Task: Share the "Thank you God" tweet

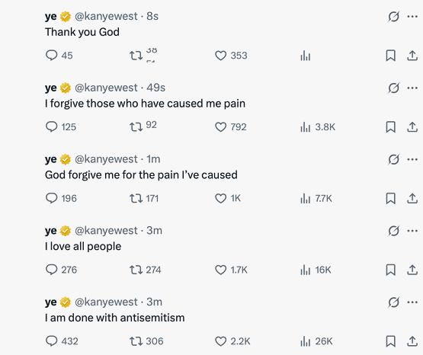Action: click(x=412, y=56)
